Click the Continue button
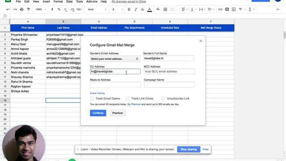Viewport: 286px width, 161px height. click(98, 113)
